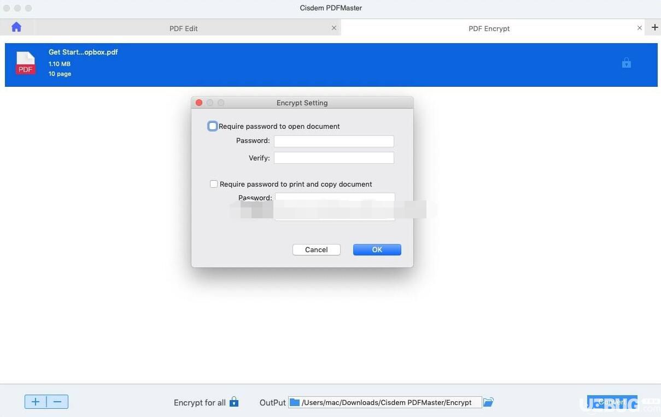
Task: Enable Require password to print and copy
Action: (x=214, y=184)
